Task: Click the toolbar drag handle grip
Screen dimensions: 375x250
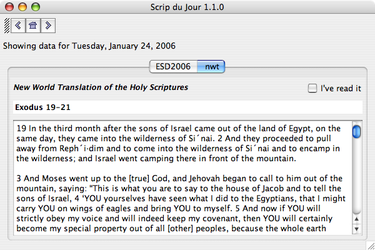Action: 7,26
